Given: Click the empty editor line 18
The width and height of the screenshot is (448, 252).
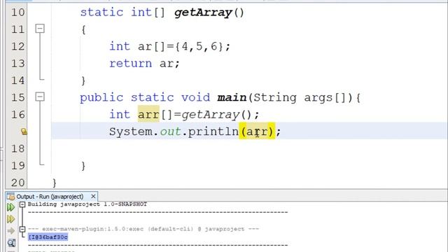Looking at the screenshot, I should pyautogui.click(x=248, y=148).
